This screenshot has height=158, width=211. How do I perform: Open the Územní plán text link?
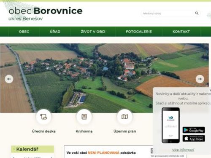click(x=124, y=131)
